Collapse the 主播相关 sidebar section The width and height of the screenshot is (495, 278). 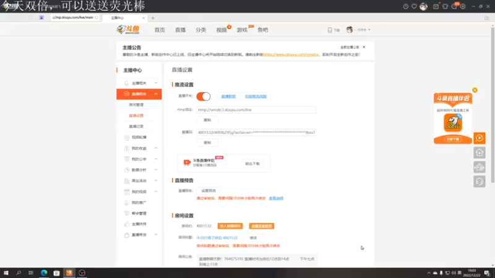tap(156, 83)
